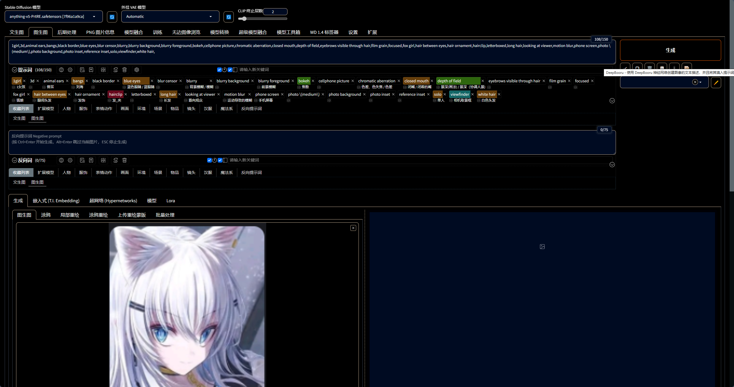Remove the uploaded fox girl image
The height and width of the screenshot is (387, 734).
(353, 228)
